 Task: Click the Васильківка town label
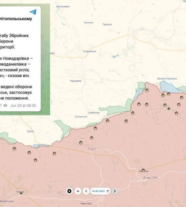63,7
